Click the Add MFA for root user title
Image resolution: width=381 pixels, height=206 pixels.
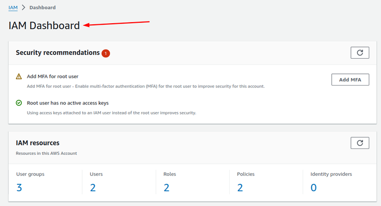click(52, 77)
